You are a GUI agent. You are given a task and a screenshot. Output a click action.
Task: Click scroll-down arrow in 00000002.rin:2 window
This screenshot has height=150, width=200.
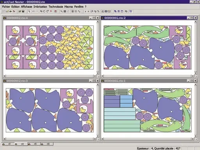pyautogui.click(x=195, y=73)
